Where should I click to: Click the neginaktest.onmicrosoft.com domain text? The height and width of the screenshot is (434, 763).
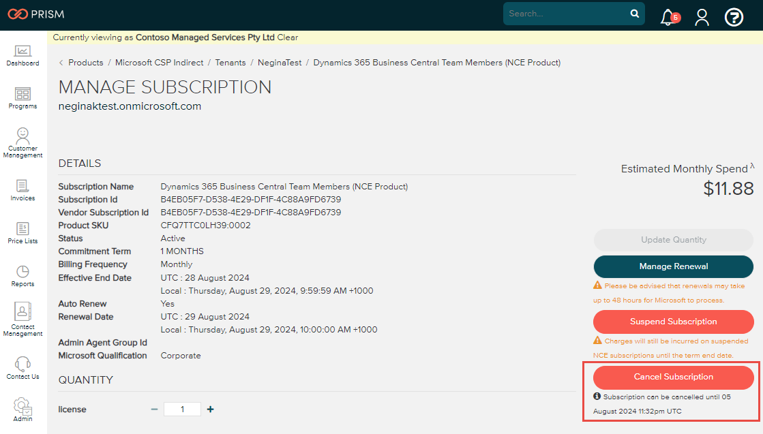[x=130, y=106]
